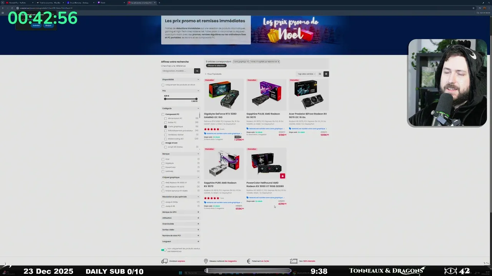Image resolution: width=492 pixels, height=276 pixels.
Task: Open the Sapphire PULSE RX 9070 product image
Action: coord(266,95)
